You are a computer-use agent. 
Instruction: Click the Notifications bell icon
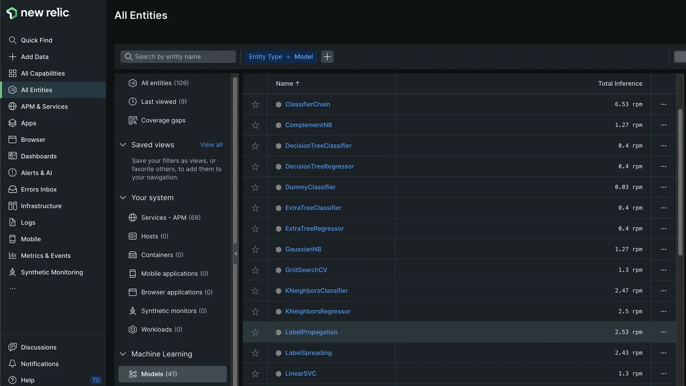click(13, 364)
